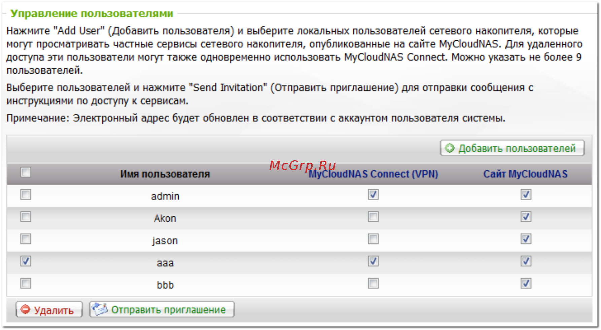The width and height of the screenshot is (601, 330).
Task: Uncheck Сайт MyCloudNAS access for admin
Action: [x=526, y=195]
